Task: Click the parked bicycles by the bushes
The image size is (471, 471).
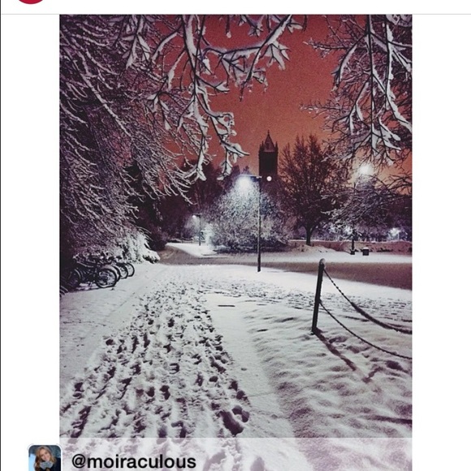Action: pos(101,270)
